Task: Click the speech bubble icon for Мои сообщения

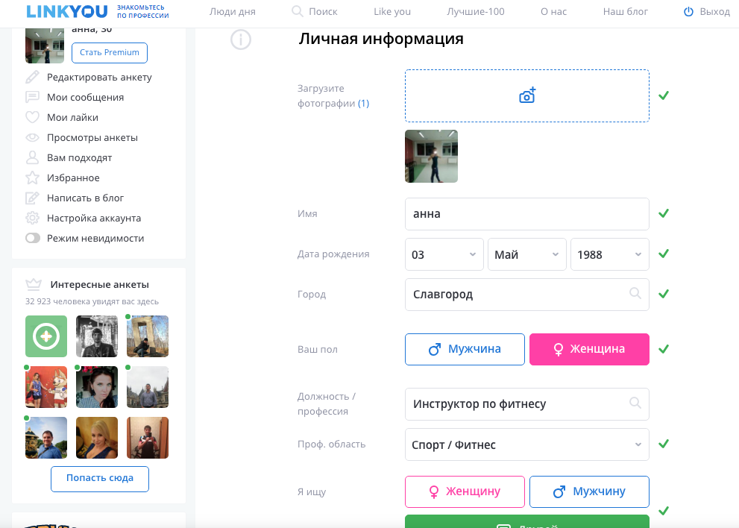Action: (x=32, y=97)
